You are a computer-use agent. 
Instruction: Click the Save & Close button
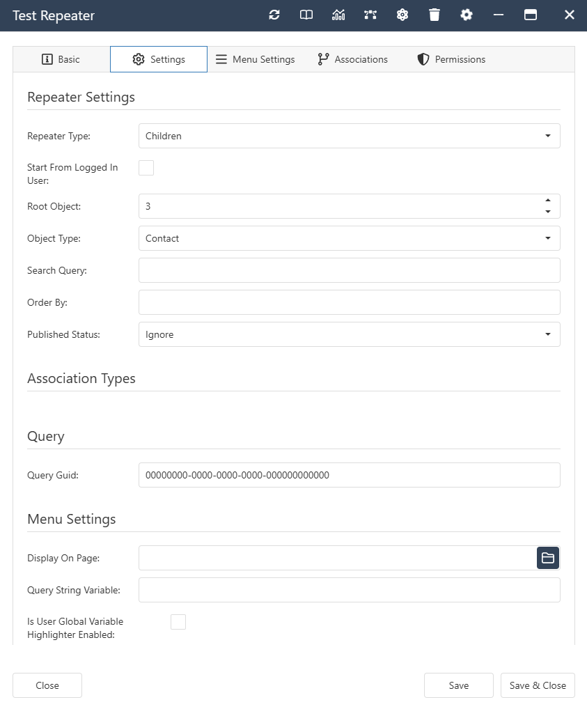(538, 685)
